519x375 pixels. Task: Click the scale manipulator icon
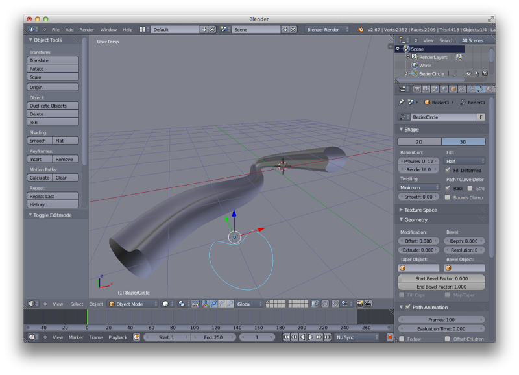click(230, 304)
